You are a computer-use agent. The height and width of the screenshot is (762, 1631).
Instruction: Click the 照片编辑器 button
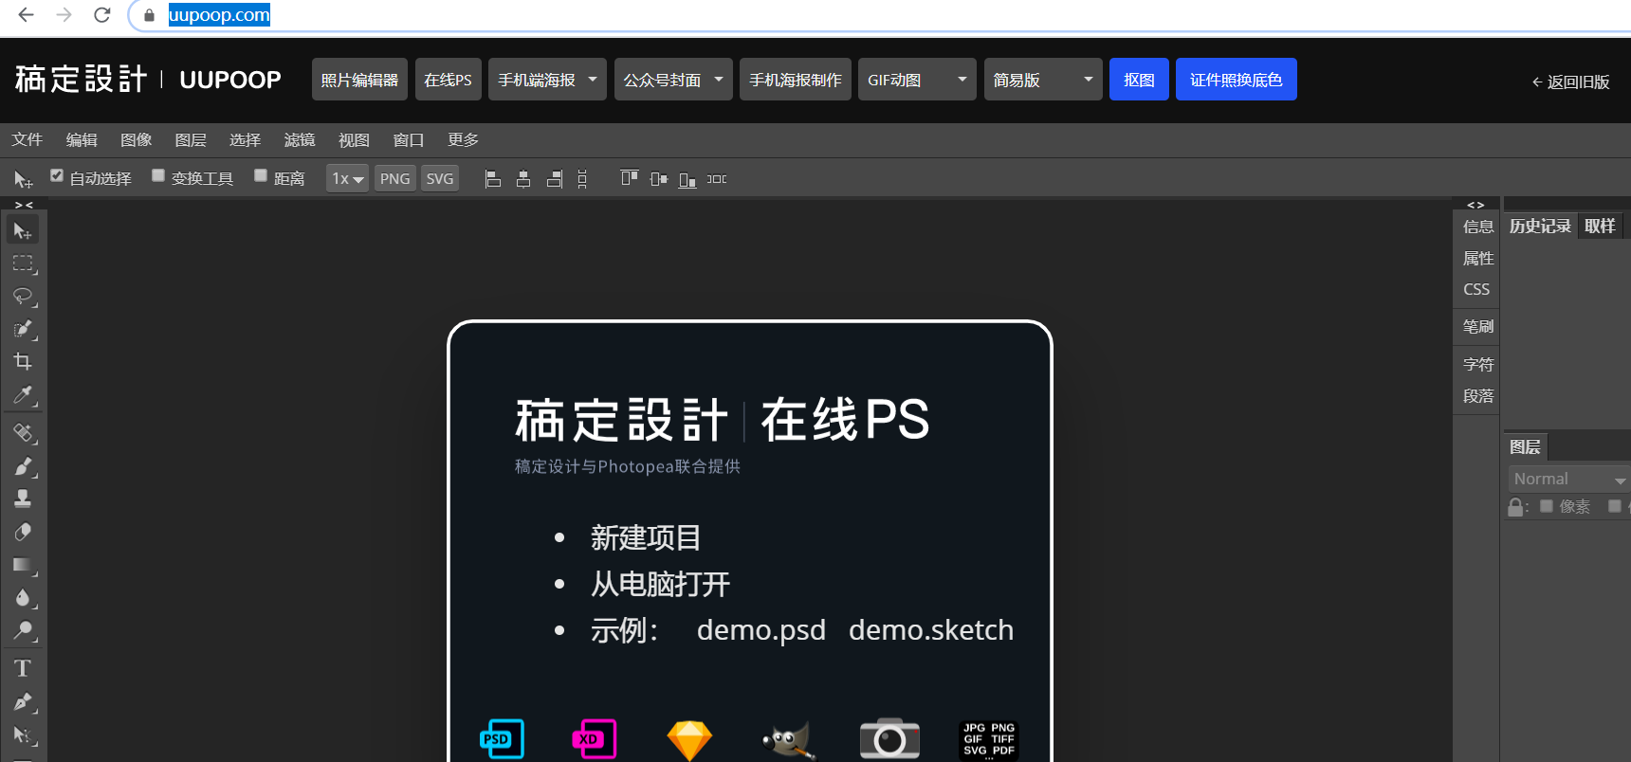359,80
